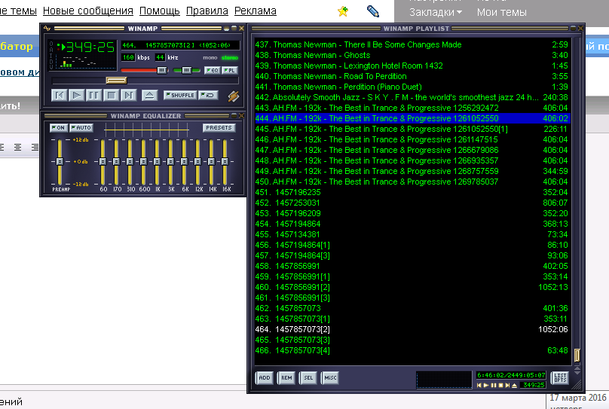The height and width of the screenshot is (409, 609).
Task: Select highlighted track 444 AH.FM 1261052550
Action: pos(412,118)
